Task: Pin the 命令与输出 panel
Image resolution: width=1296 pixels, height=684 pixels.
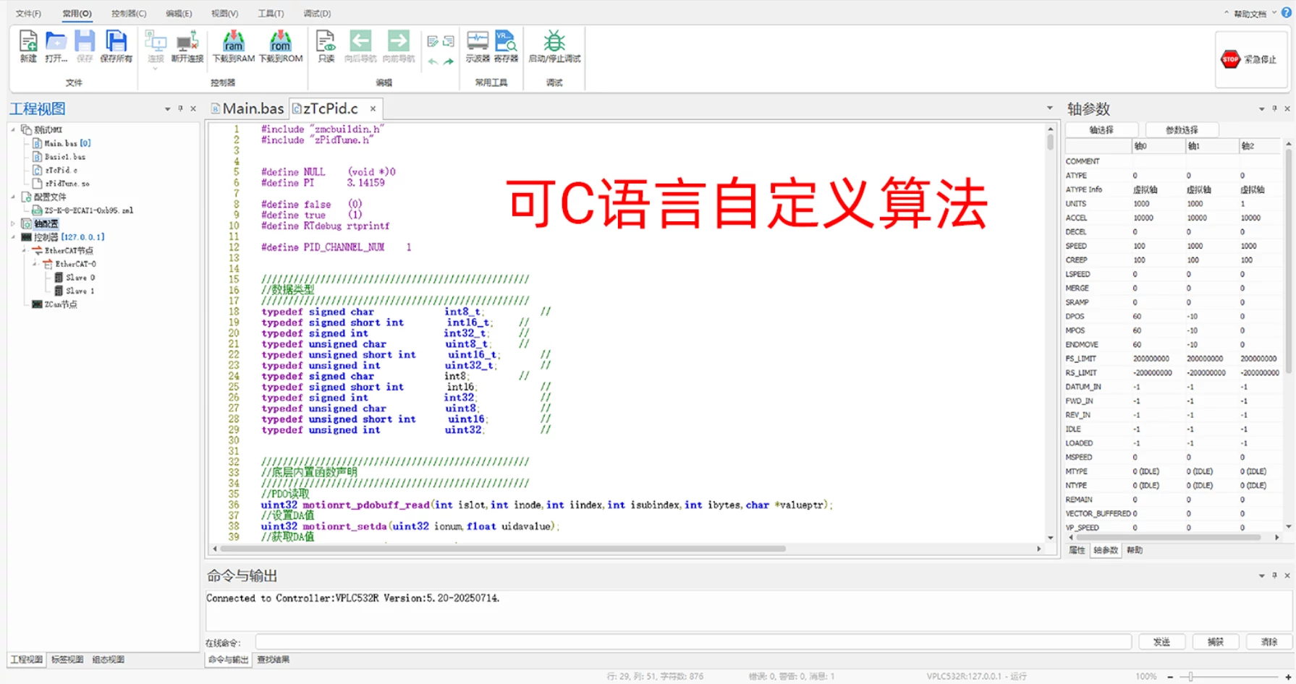Action: point(1274,576)
